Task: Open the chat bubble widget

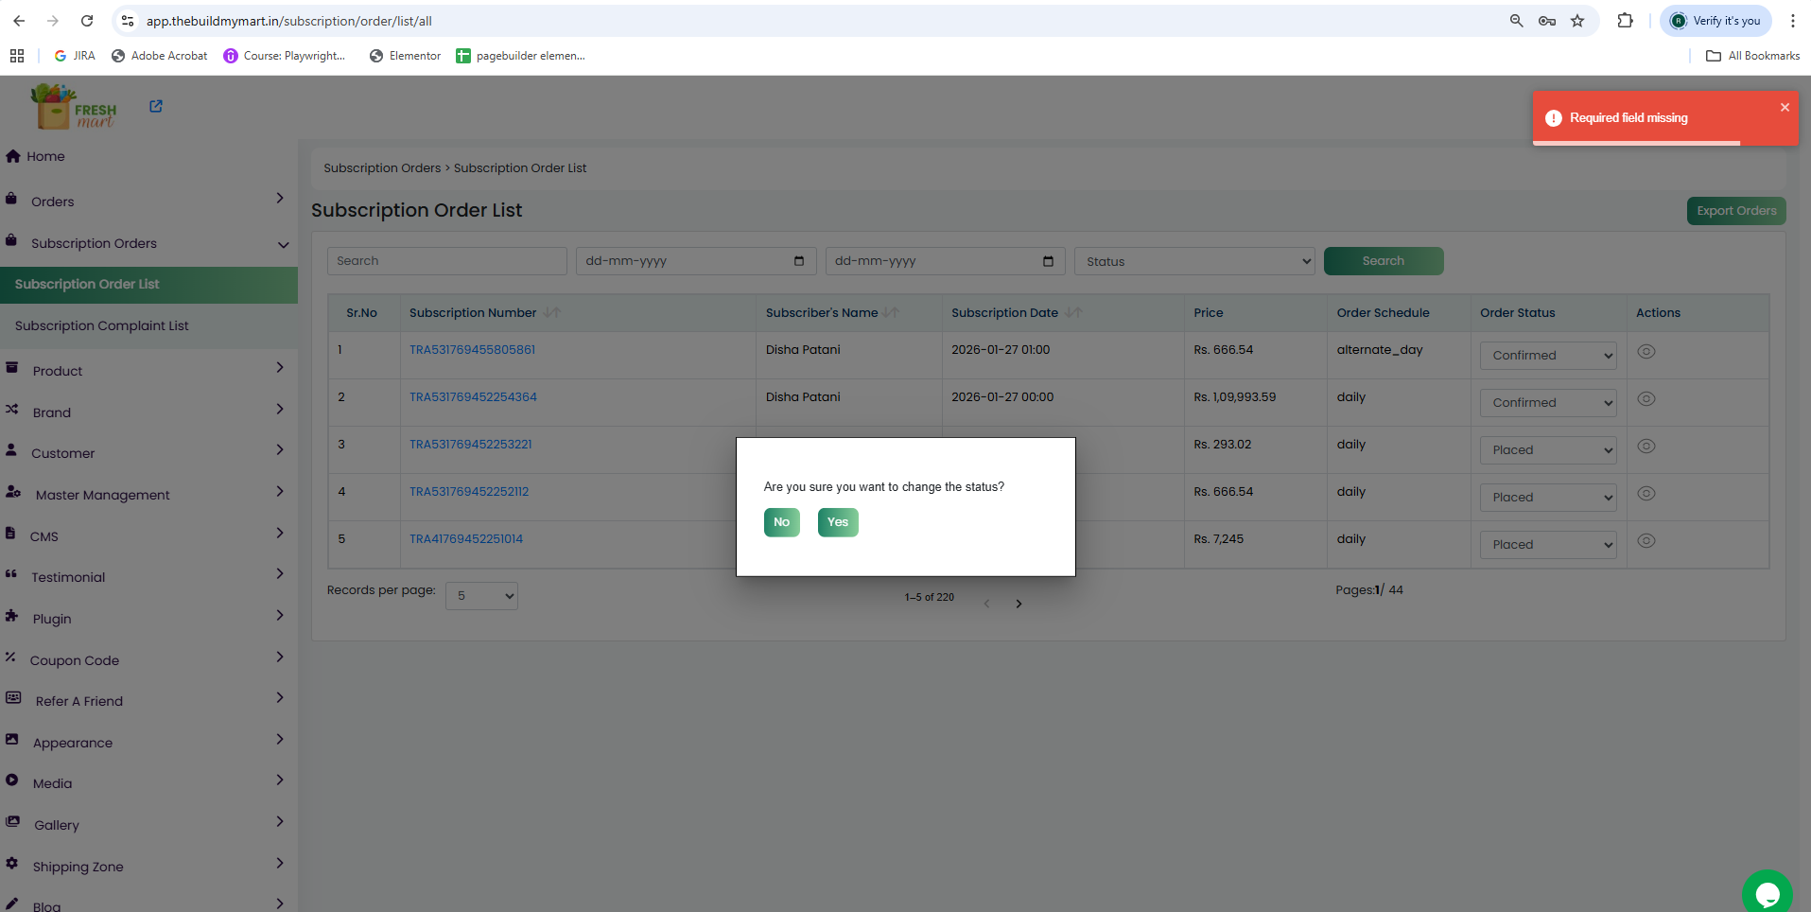Action: [1766, 892]
